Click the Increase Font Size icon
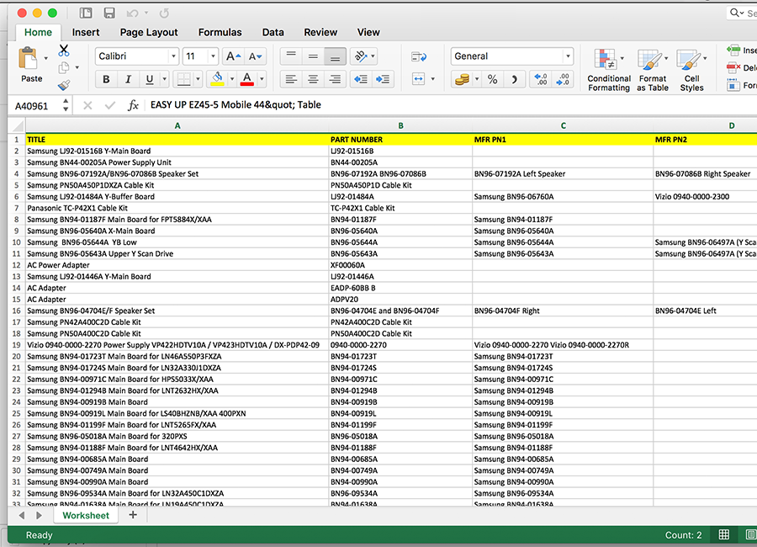The width and height of the screenshot is (757, 547). click(x=233, y=56)
